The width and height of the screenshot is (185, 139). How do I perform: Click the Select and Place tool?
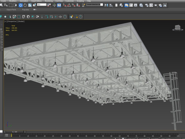coord(34,5)
